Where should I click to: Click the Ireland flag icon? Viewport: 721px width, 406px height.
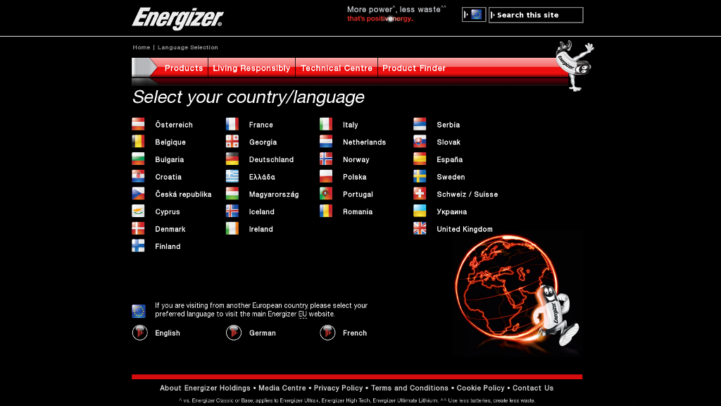pyautogui.click(x=232, y=229)
